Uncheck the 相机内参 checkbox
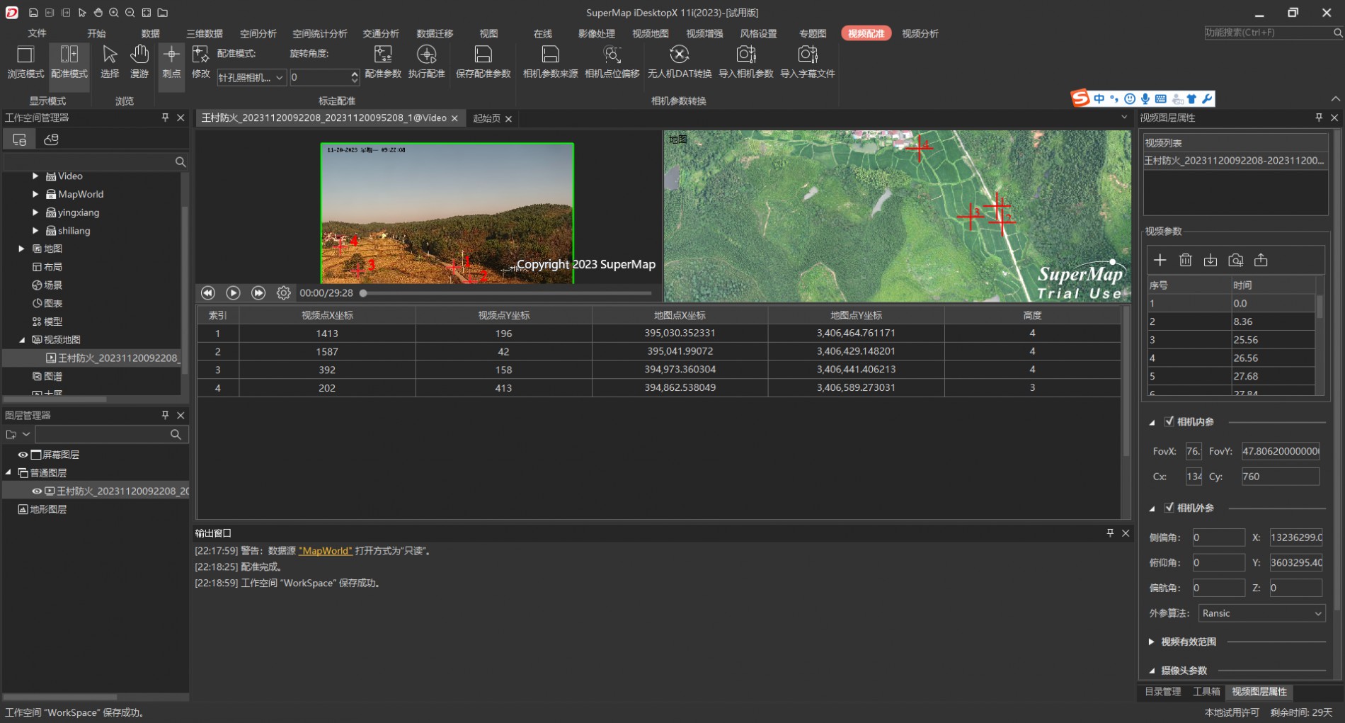Image resolution: width=1345 pixels, height=723 pixels. (1169, 421)
